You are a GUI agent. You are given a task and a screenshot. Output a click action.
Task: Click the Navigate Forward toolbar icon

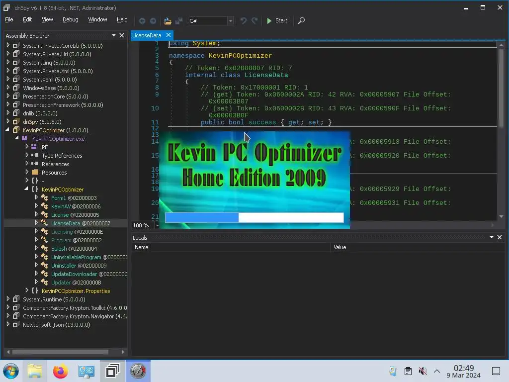click(153, 21)
